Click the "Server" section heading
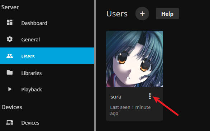 click(10, 7)
